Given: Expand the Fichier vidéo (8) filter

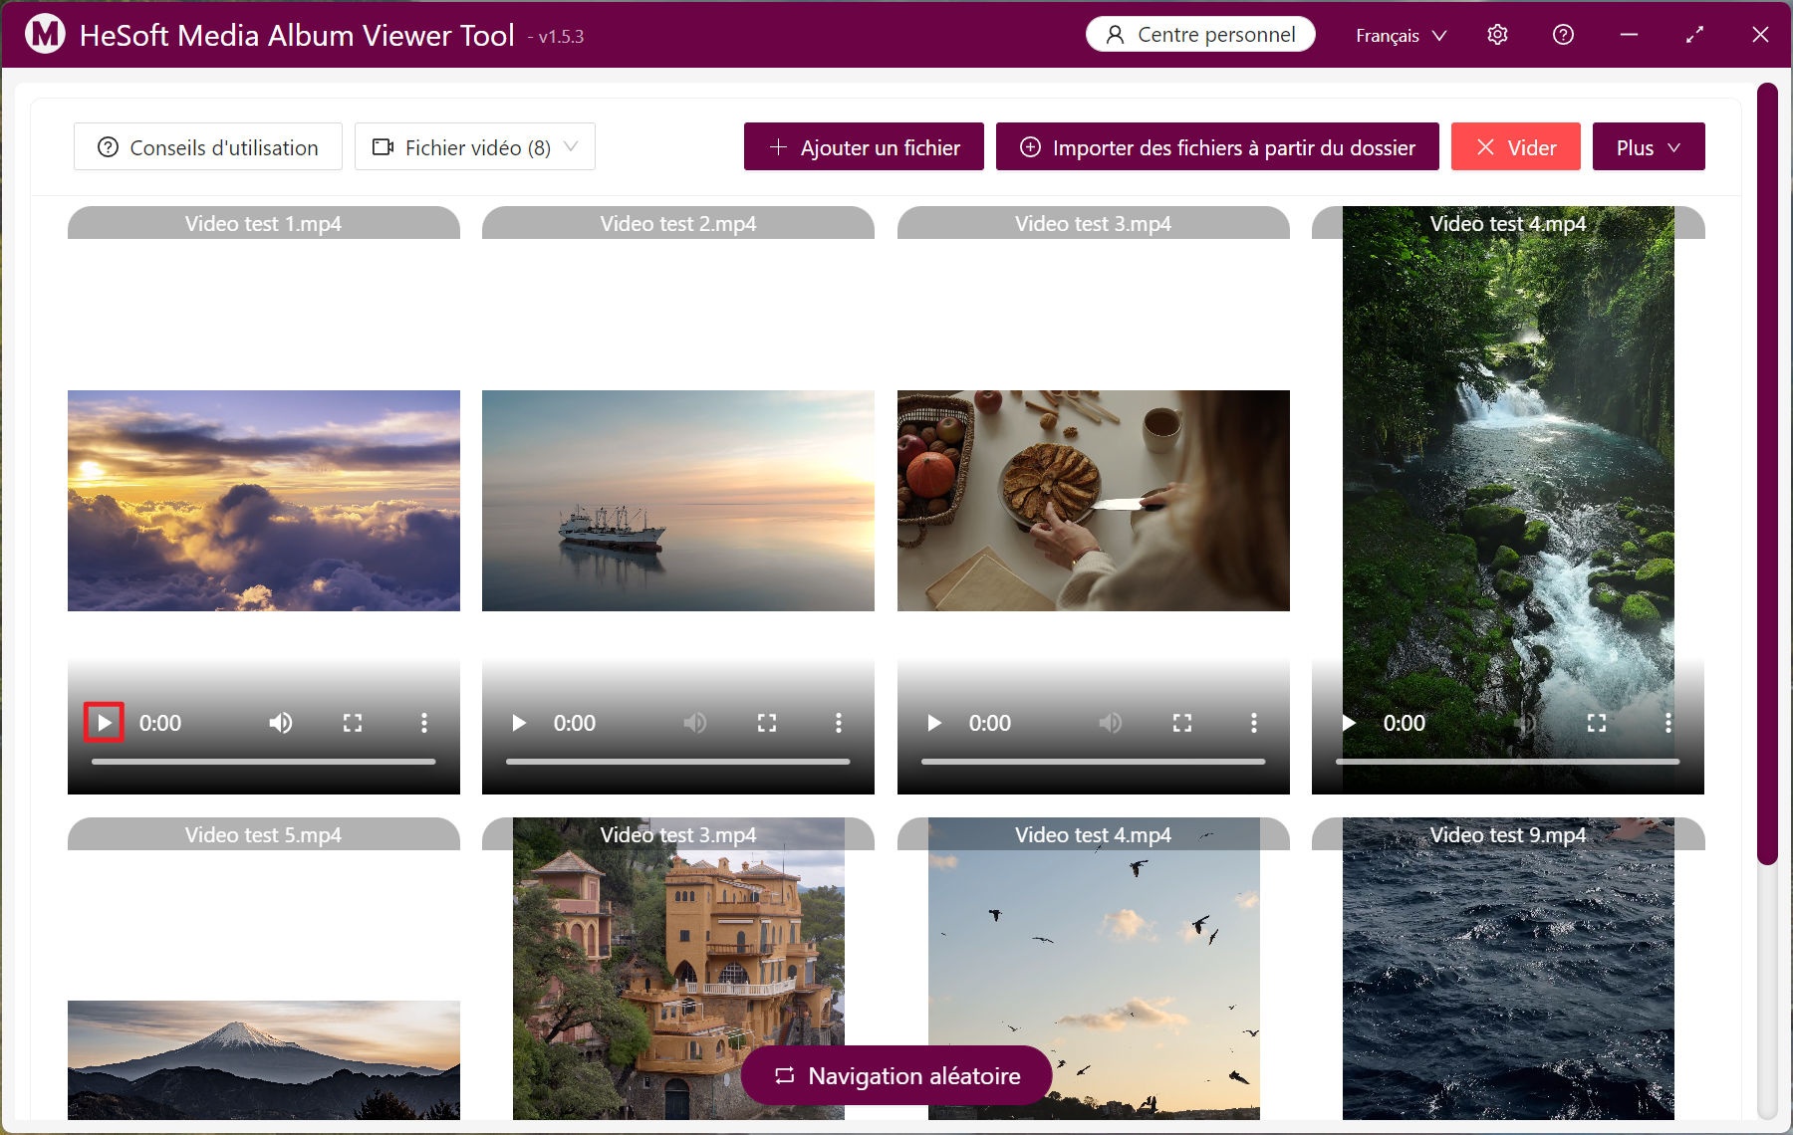Looking at the screenshot, I should (x=475, y=147).
